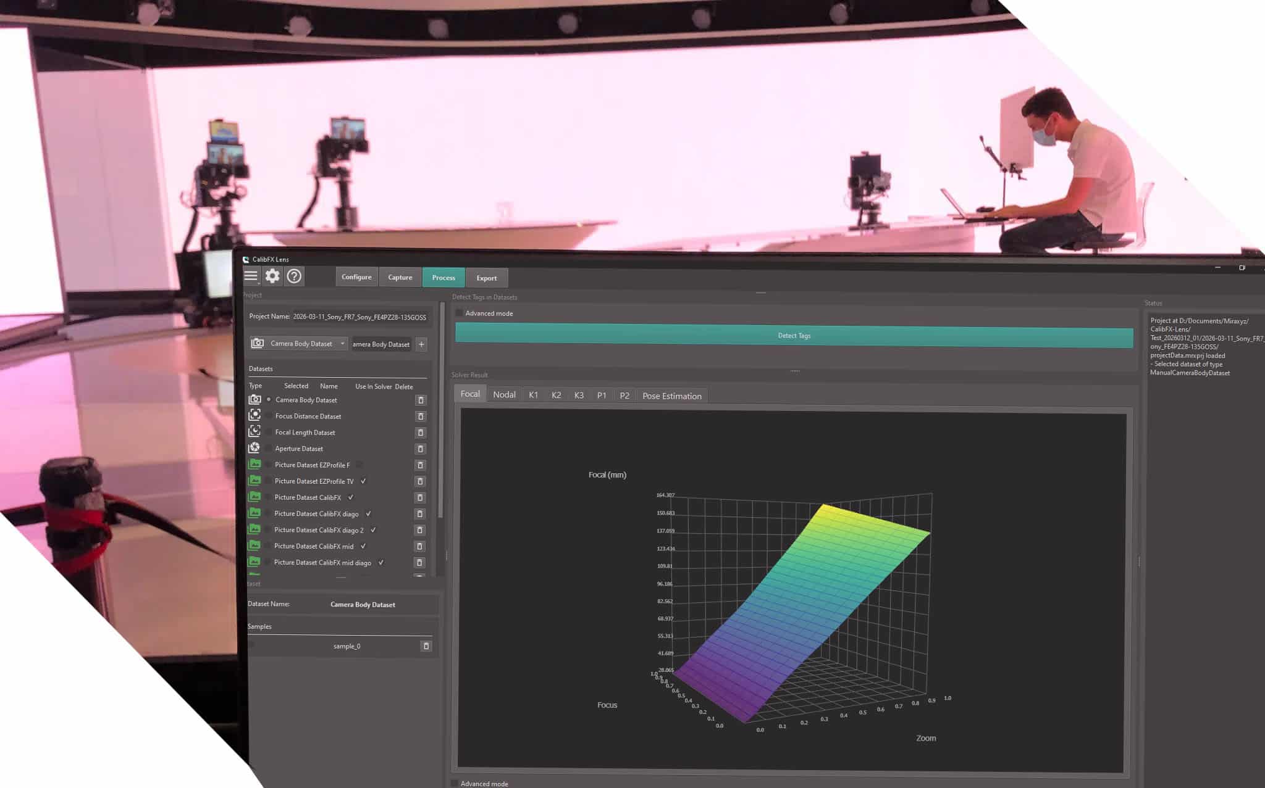Enable Advanced mode under Detect Tags
This screenshot has height=788, width=1265.
[x=459, y=313]
